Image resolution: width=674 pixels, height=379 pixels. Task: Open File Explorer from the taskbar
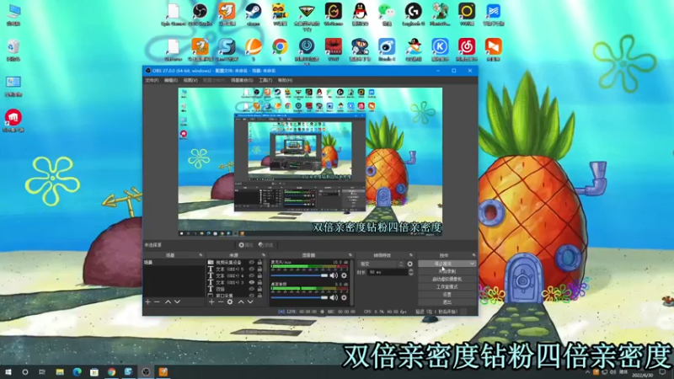[60, 372]
